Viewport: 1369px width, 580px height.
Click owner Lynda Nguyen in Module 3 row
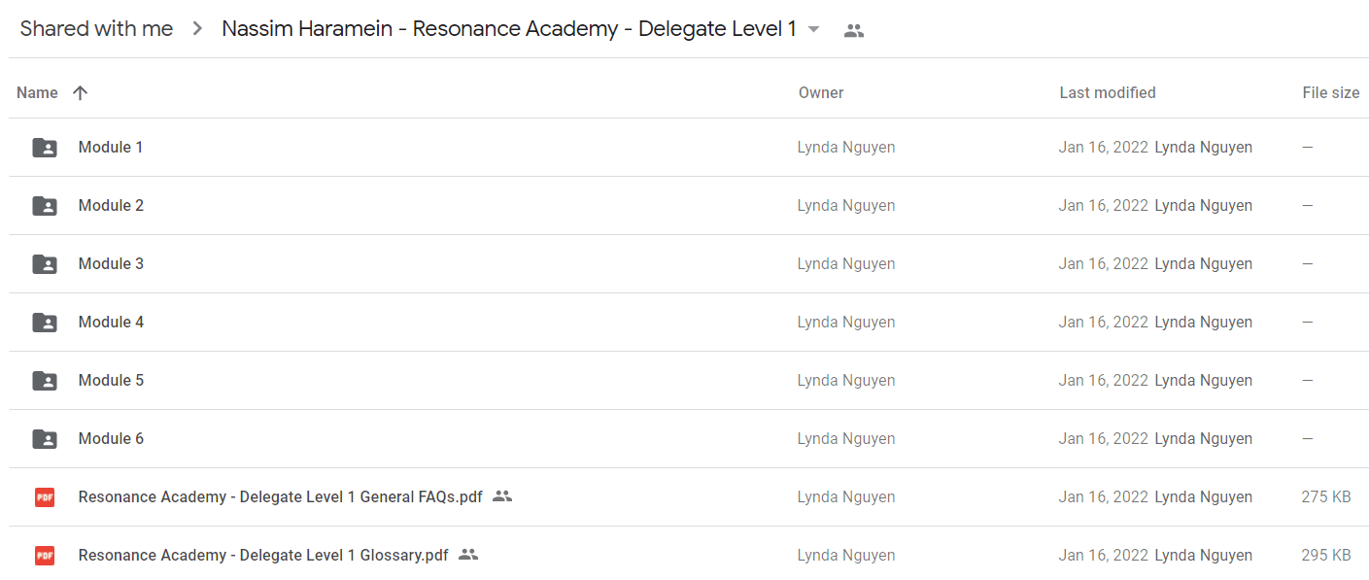tap(846, 264)
